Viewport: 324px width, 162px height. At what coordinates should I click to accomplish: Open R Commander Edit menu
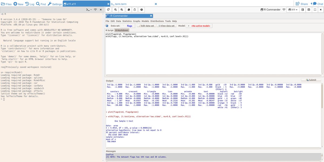point(113,21)
